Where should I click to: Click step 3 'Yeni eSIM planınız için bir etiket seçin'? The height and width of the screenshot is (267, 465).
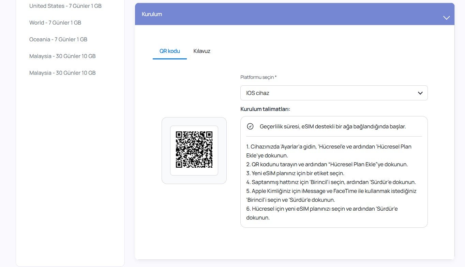tap(295, 173)
